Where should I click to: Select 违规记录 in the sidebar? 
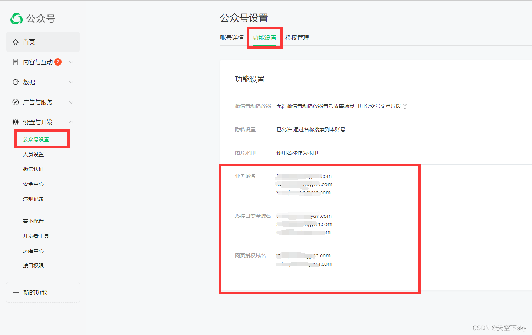coord(33,199)
